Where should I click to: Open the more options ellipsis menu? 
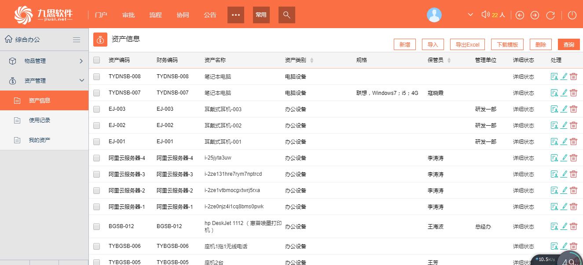[235, 15]
